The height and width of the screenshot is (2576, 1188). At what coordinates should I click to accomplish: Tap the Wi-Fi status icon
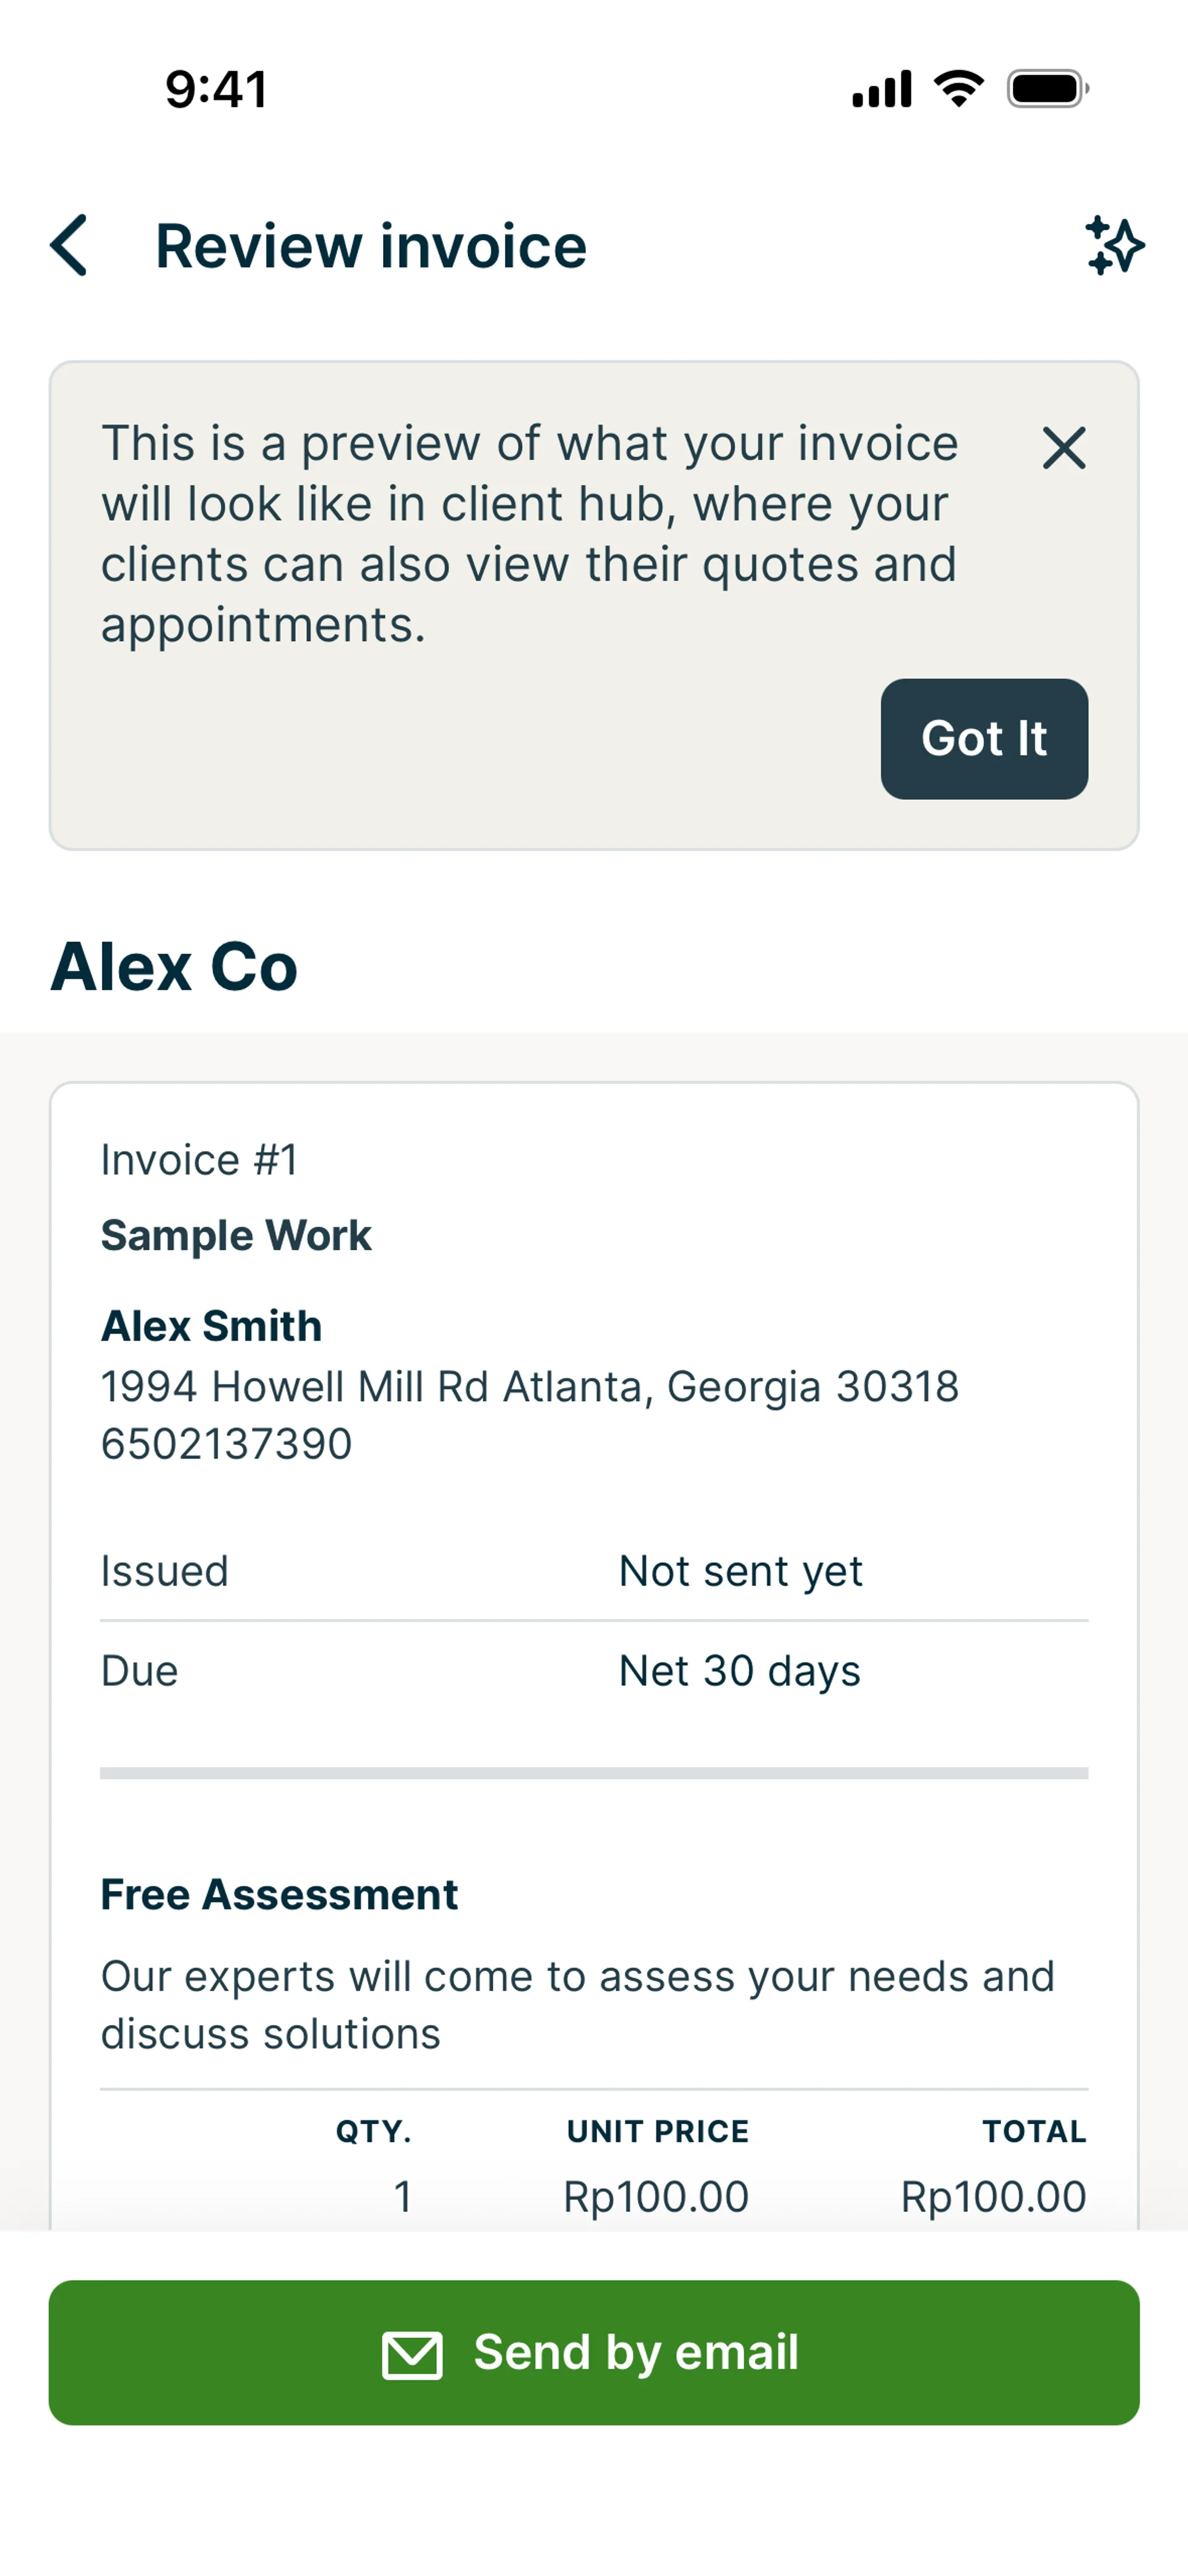tap(958, 89)
